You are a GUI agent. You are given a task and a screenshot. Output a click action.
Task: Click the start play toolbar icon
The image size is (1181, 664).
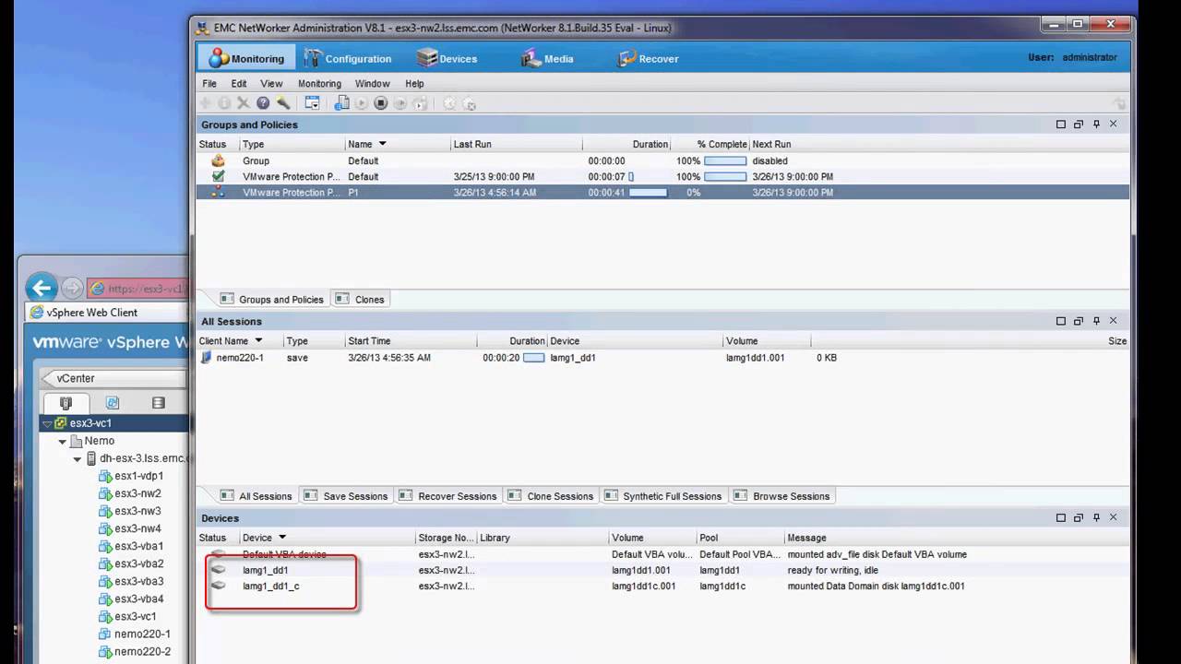click(x=362, y=103)
